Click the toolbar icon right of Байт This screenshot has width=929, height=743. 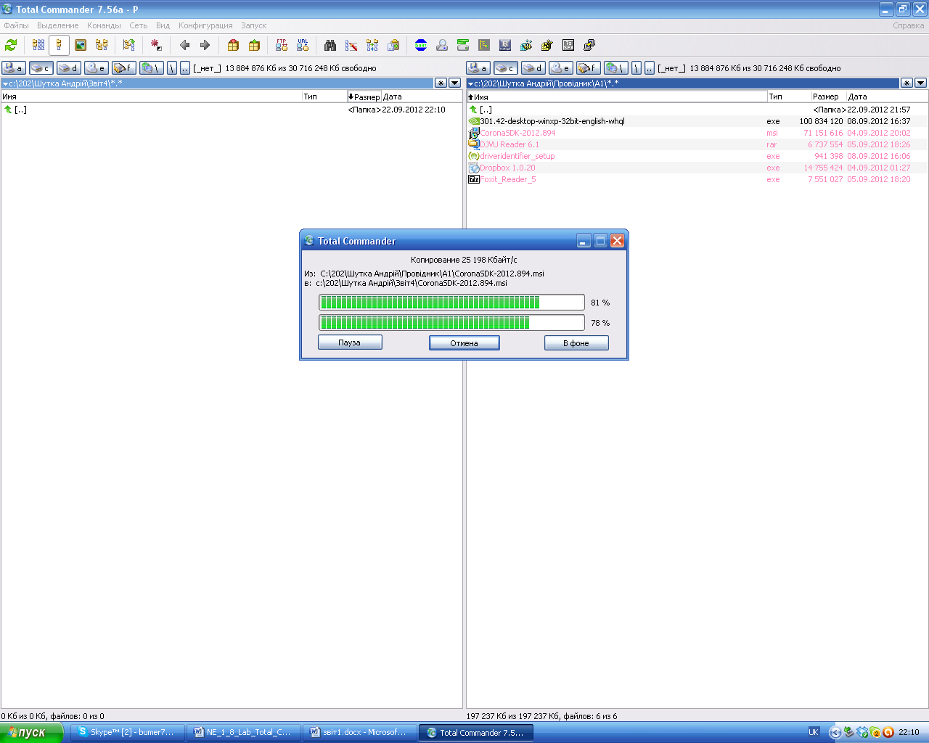click(442, 45)
